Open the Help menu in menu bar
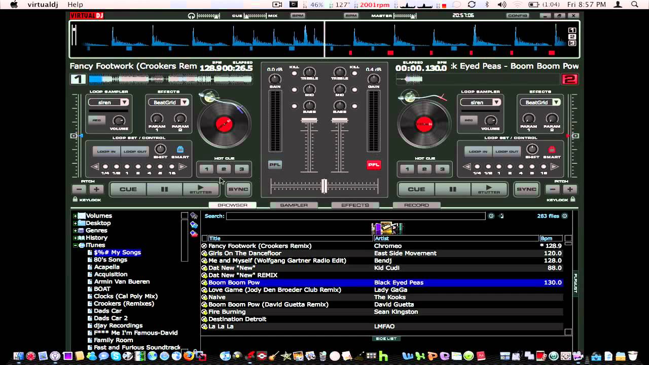 (75, 5)
